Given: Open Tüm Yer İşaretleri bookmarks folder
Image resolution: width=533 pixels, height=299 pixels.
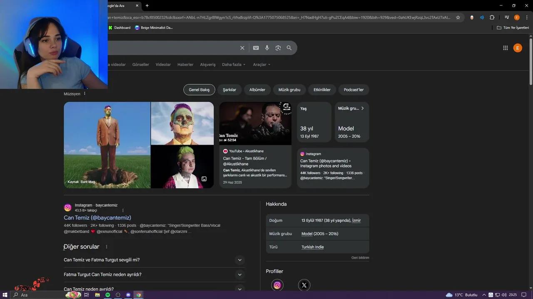Looking at the screenshot, I should tap(513, 27).
